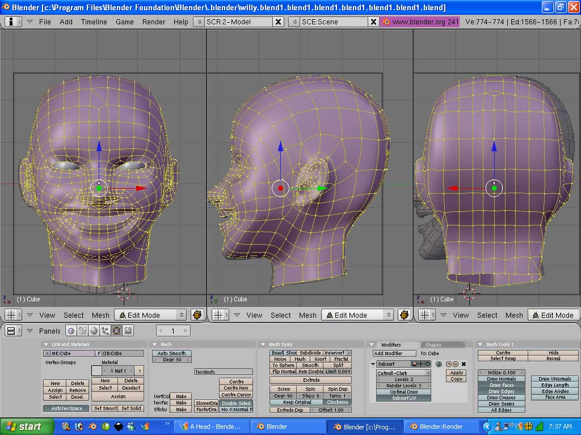The image size is (581, 435).
Task: Open the File menu
Action: point(45,22)
